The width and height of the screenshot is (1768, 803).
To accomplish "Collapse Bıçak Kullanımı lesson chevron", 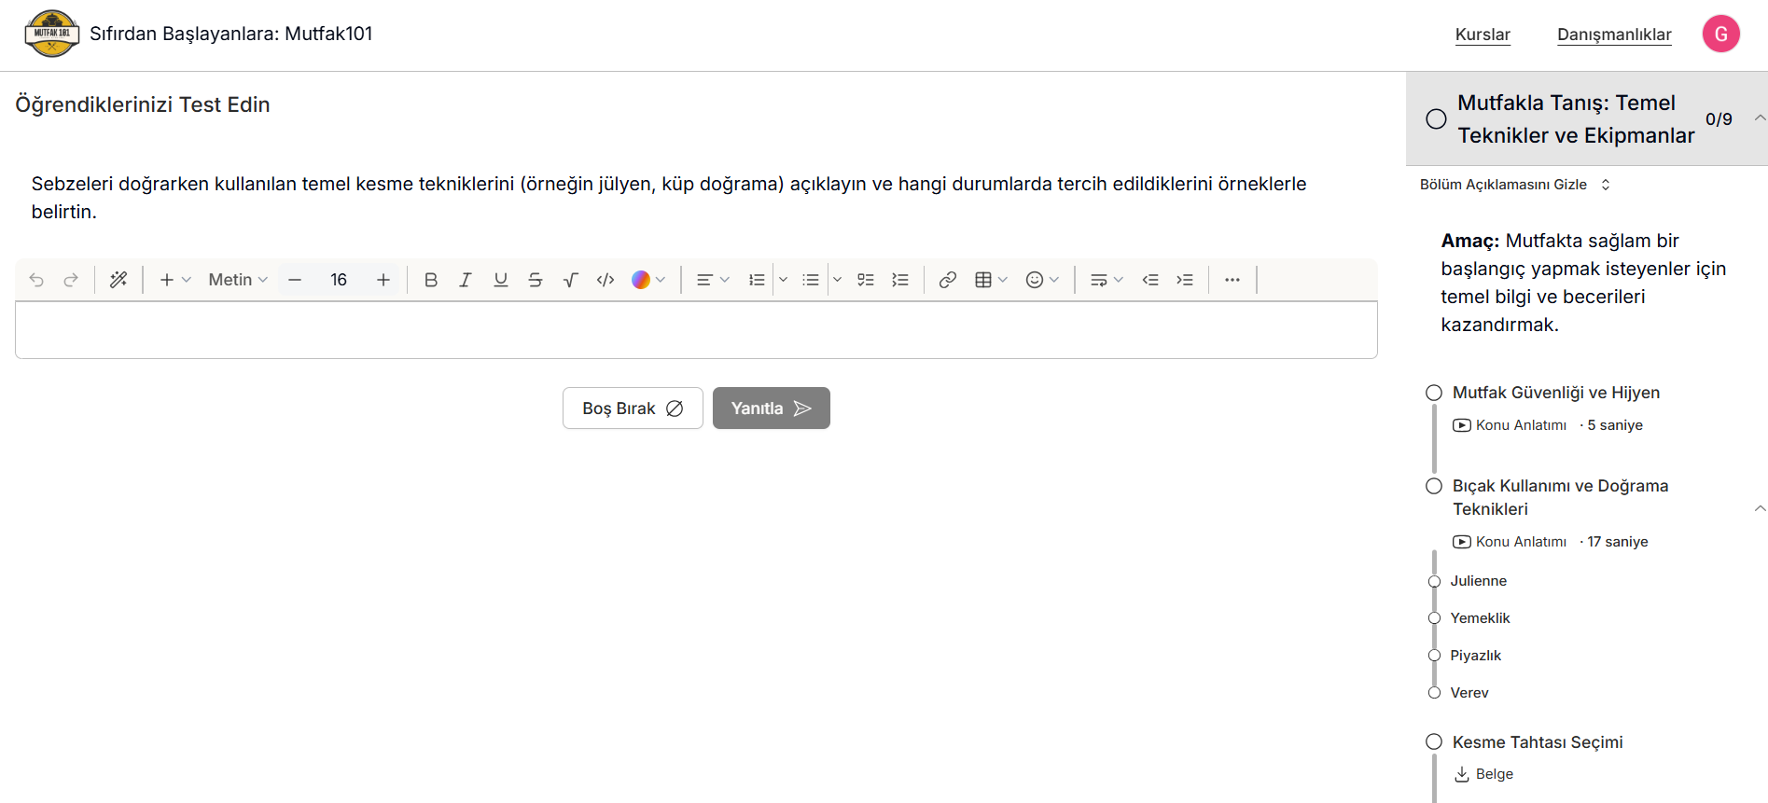I will (1760, 508).
